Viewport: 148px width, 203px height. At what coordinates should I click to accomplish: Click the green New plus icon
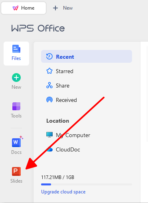point(16,78)
